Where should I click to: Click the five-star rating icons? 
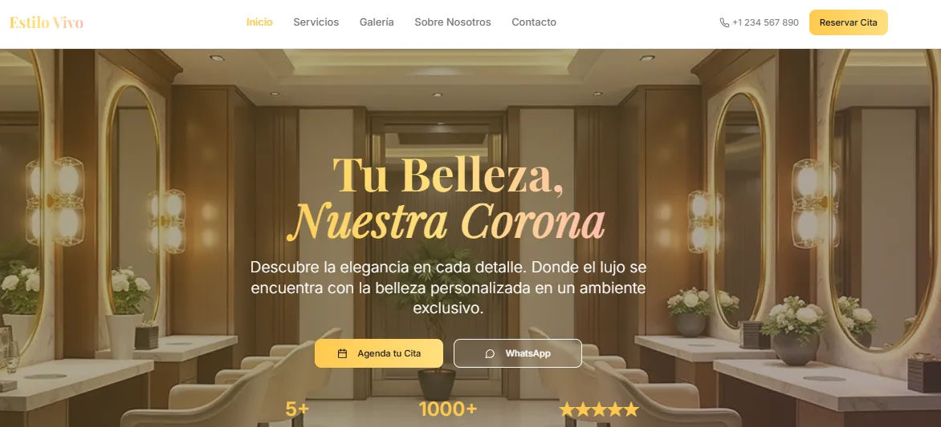pos(599,409)
